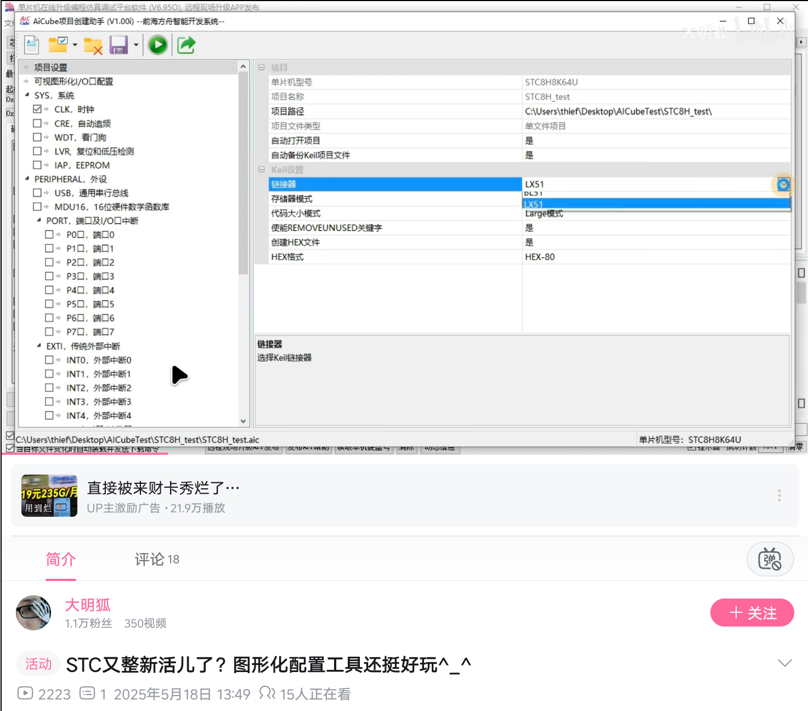808x711 pixels.
Task: Expand the video description chevron
Action: (784, 663)
